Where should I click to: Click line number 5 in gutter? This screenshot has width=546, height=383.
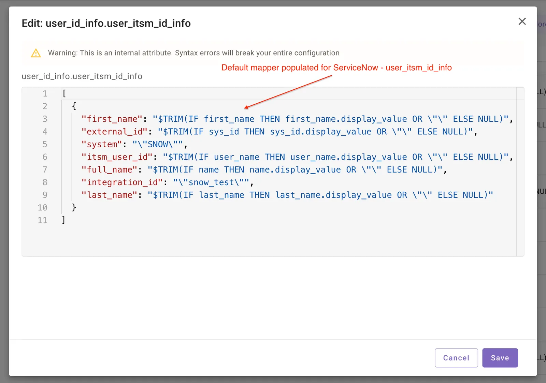(x=45, y=144)
